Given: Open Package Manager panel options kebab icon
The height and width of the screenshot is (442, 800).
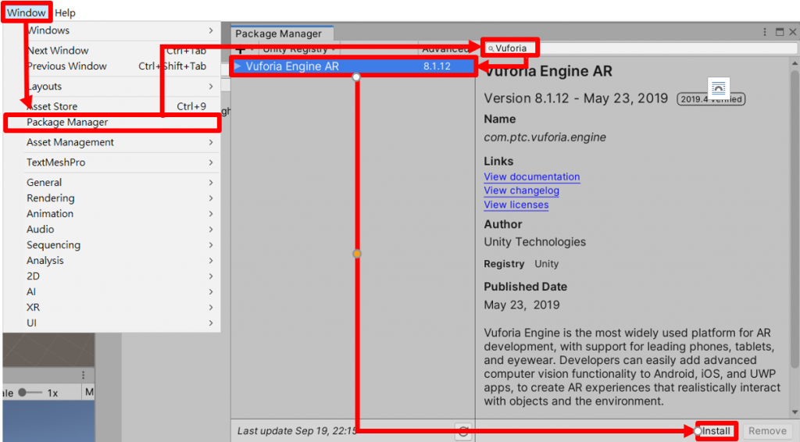Looking at the screenshot, I should click(765, 32).
